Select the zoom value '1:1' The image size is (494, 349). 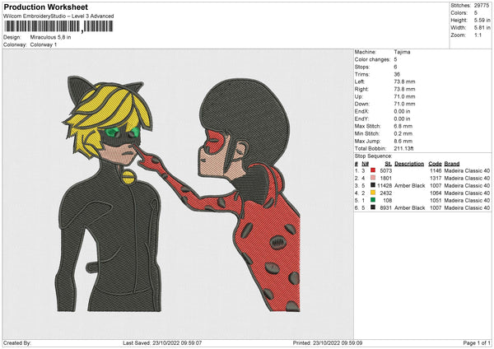478,35
